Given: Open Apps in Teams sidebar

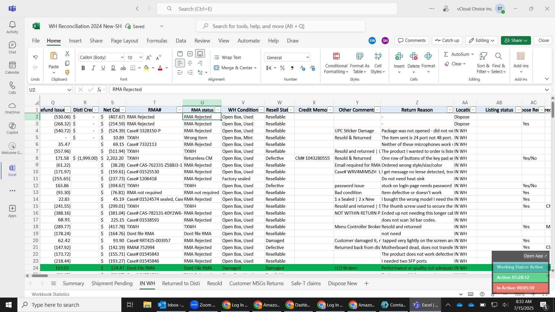Looking at the screenshot, I should coord(12,211).
